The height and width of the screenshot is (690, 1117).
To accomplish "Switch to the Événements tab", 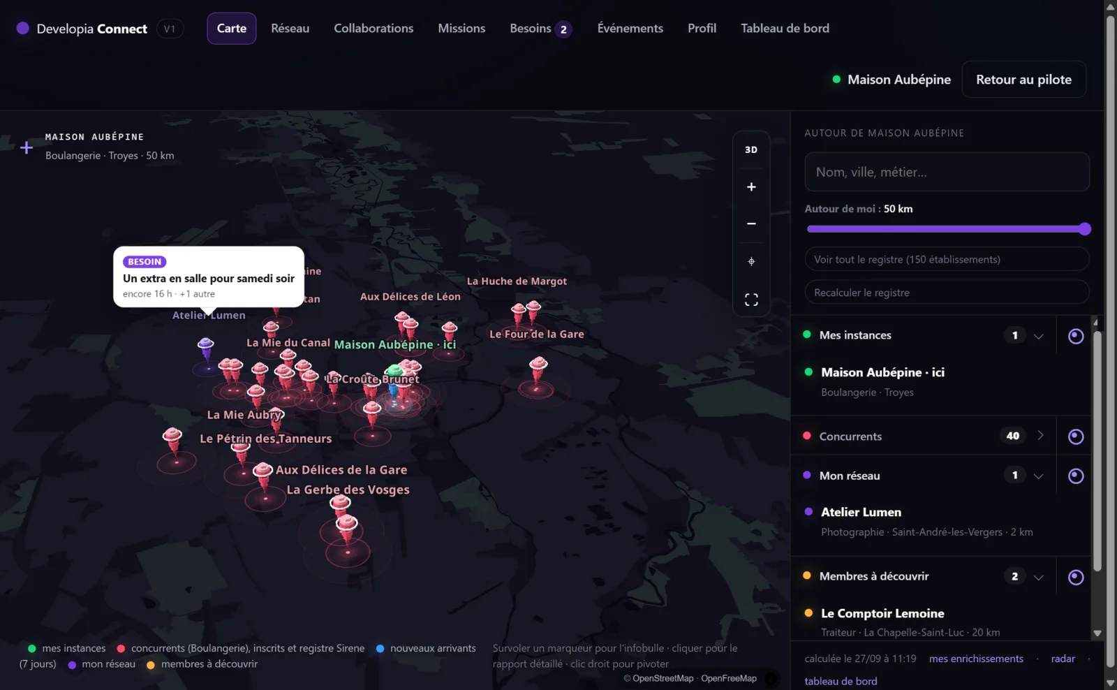I will (x=630, y=29).
